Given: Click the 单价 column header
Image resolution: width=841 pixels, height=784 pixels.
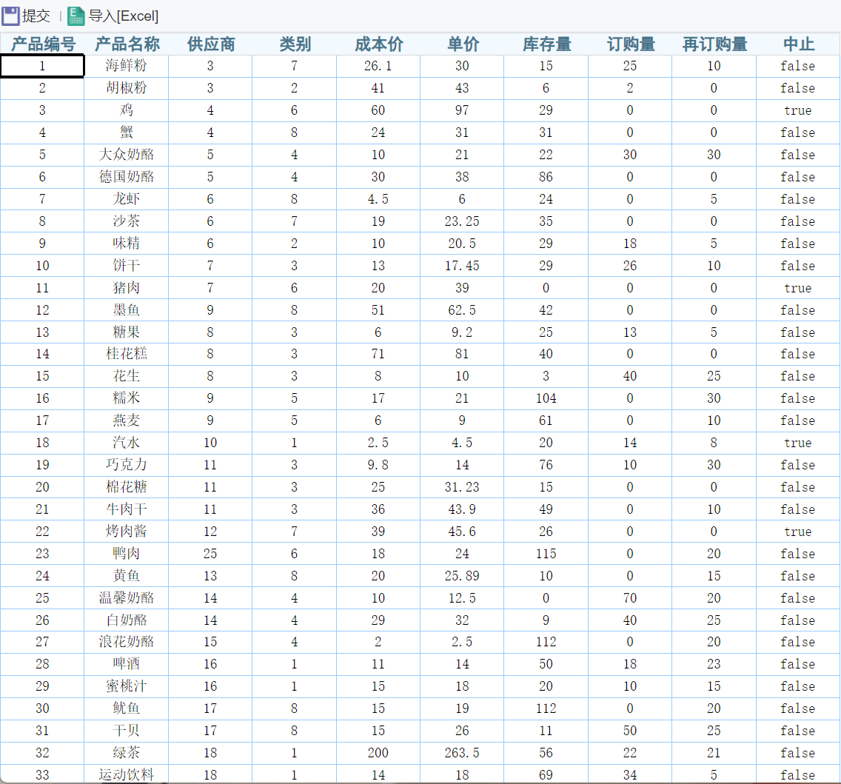Looking at the screenshot, I should pos(462,44).
